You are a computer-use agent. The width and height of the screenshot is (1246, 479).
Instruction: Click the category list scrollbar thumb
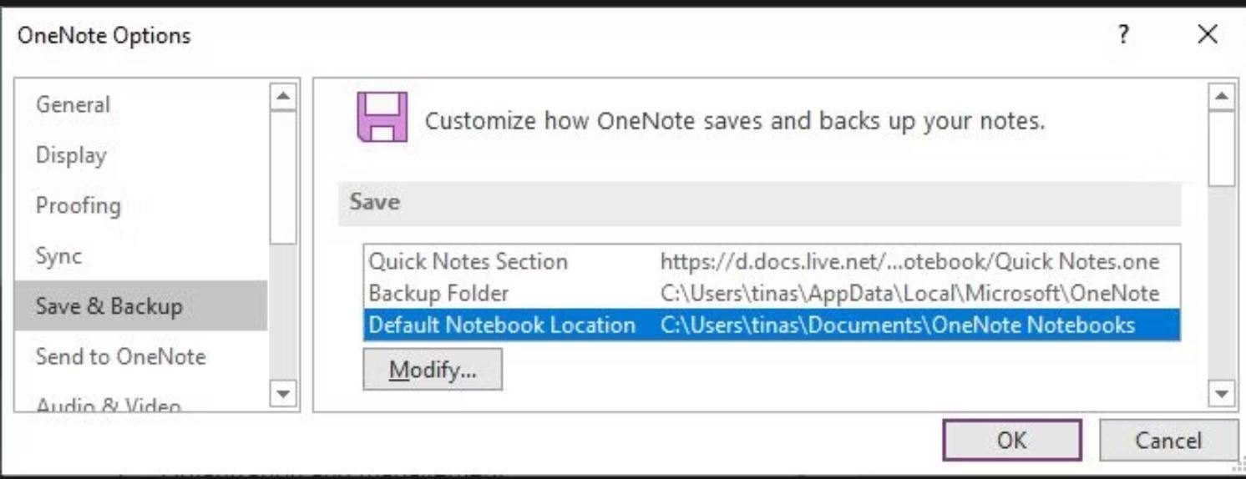click(284, 175)
